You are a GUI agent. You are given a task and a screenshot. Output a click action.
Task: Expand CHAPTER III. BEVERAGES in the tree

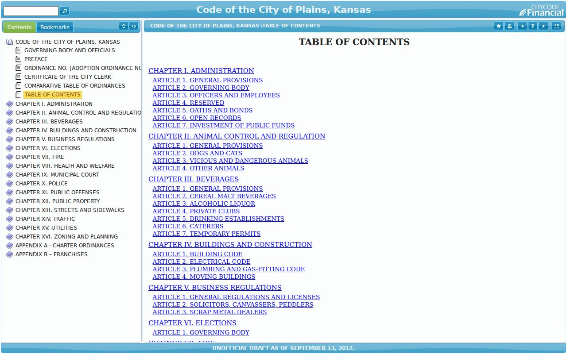point(49,121)
